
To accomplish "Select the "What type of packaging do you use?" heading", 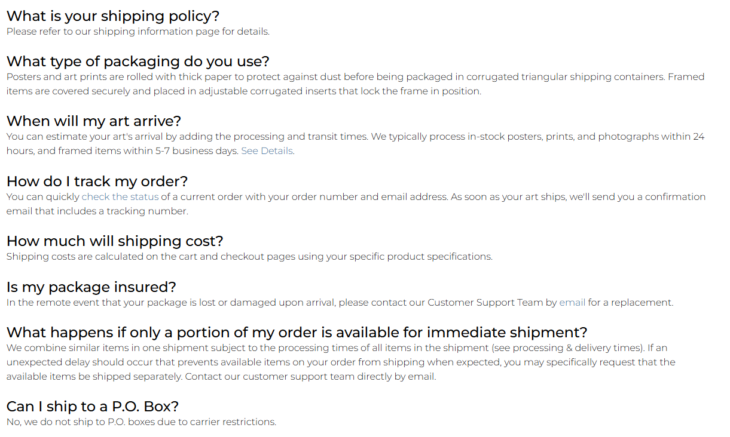I will pyautogui.click(x=138, y=61).
